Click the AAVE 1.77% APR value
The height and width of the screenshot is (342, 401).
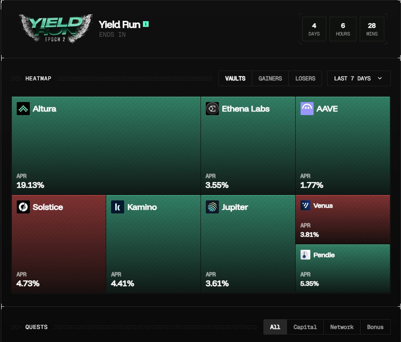pyautogui.click(x=312, y=185)
